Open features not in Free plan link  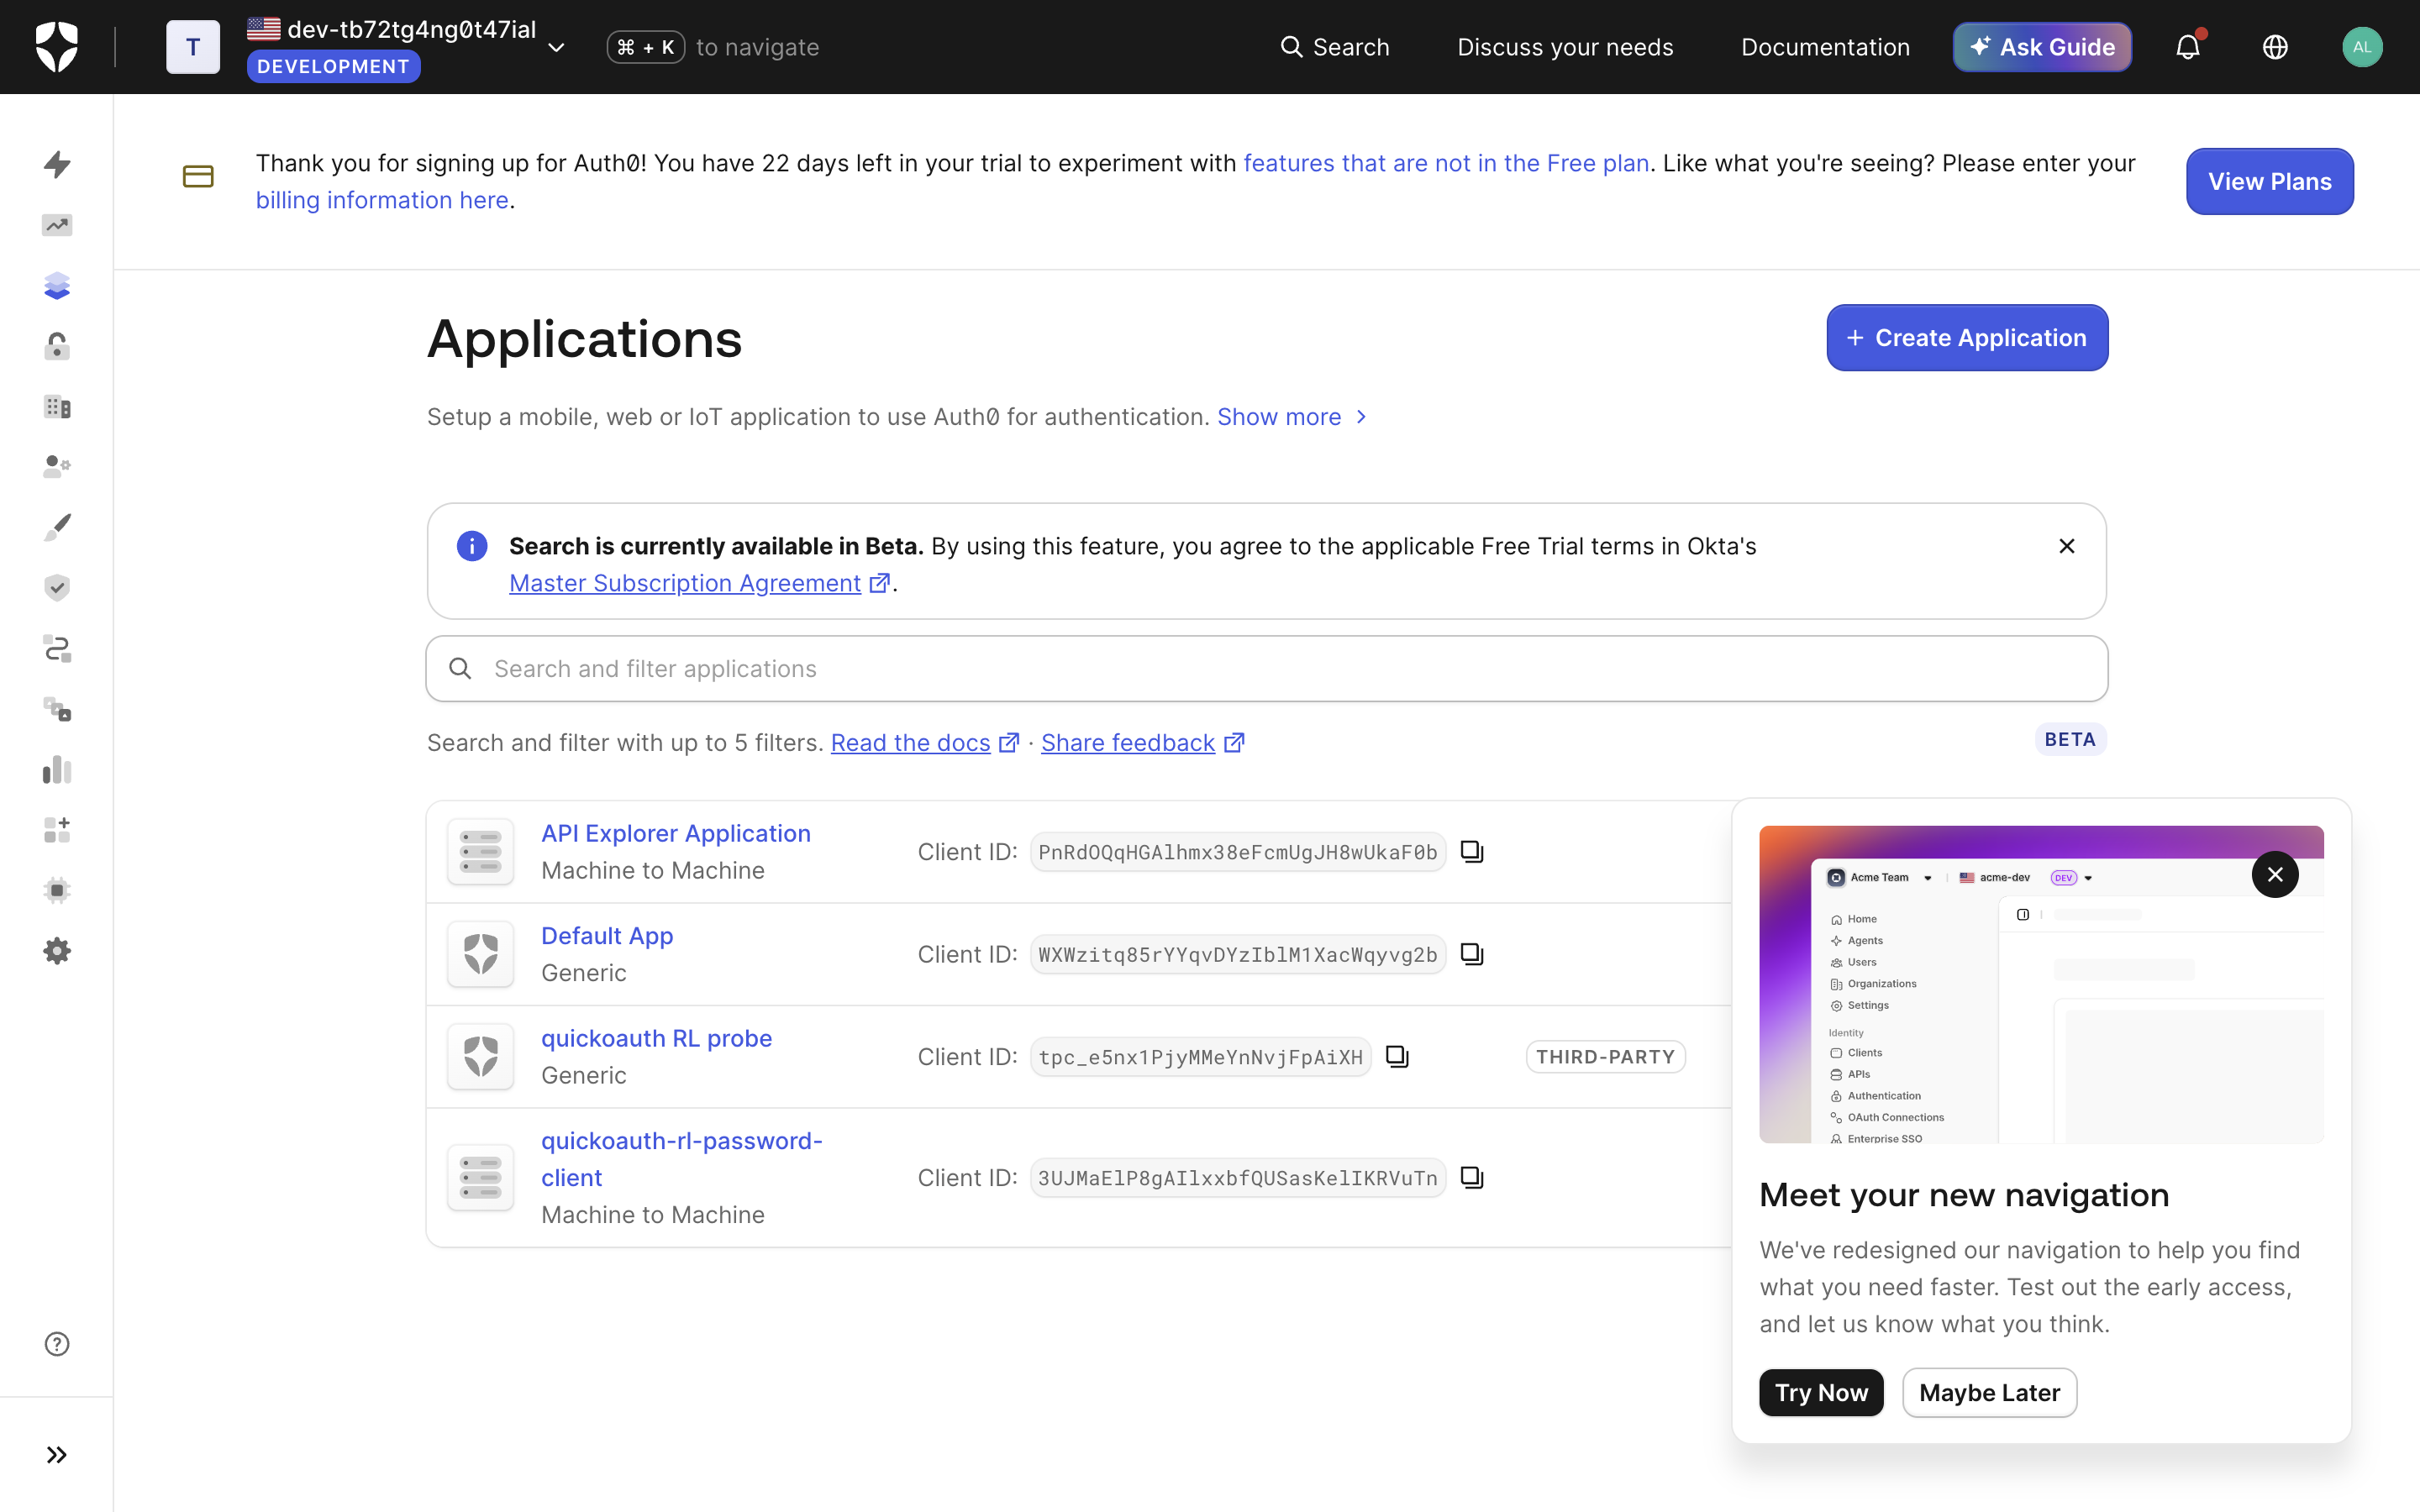pos(1446,163)
